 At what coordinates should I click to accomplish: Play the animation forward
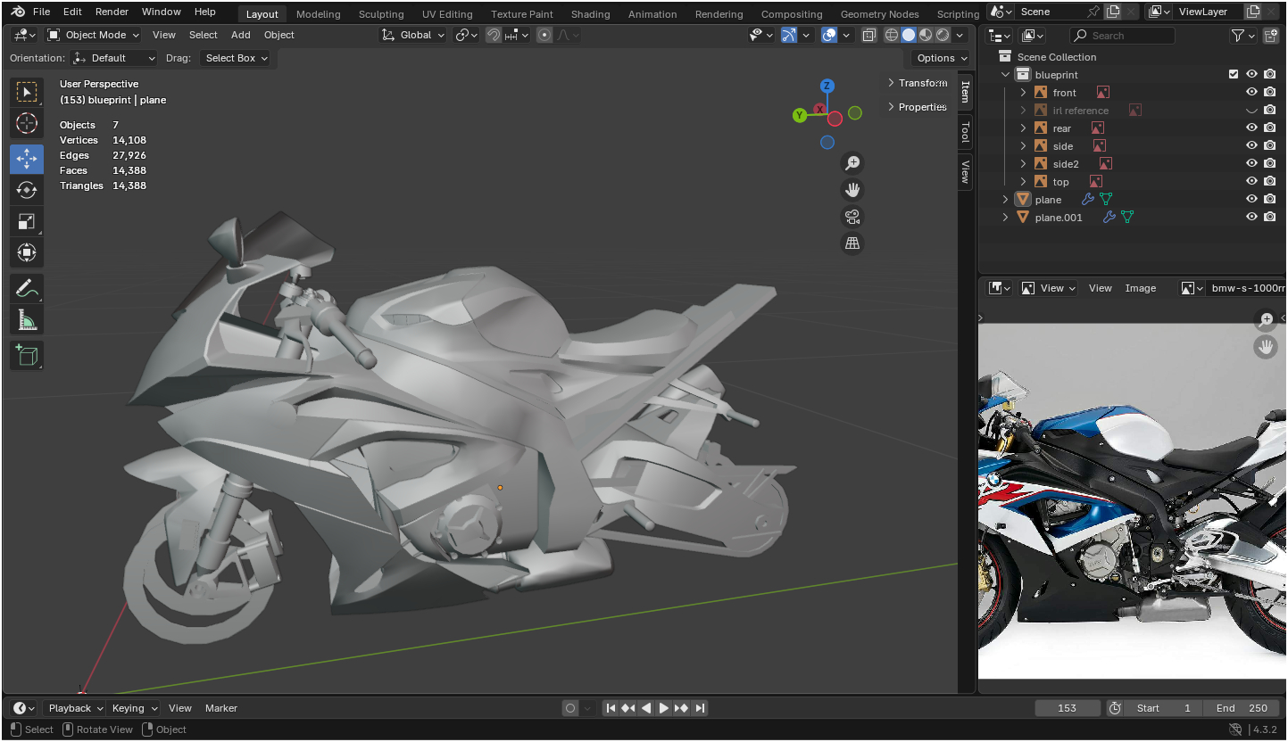664,708
